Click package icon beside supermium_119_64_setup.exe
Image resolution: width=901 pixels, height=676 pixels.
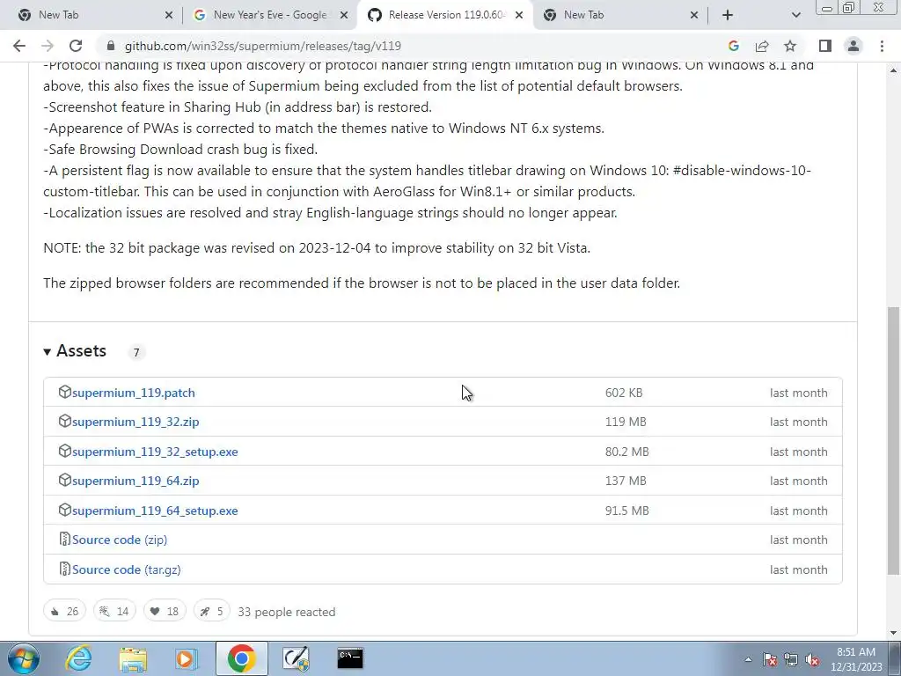(65, 510)
